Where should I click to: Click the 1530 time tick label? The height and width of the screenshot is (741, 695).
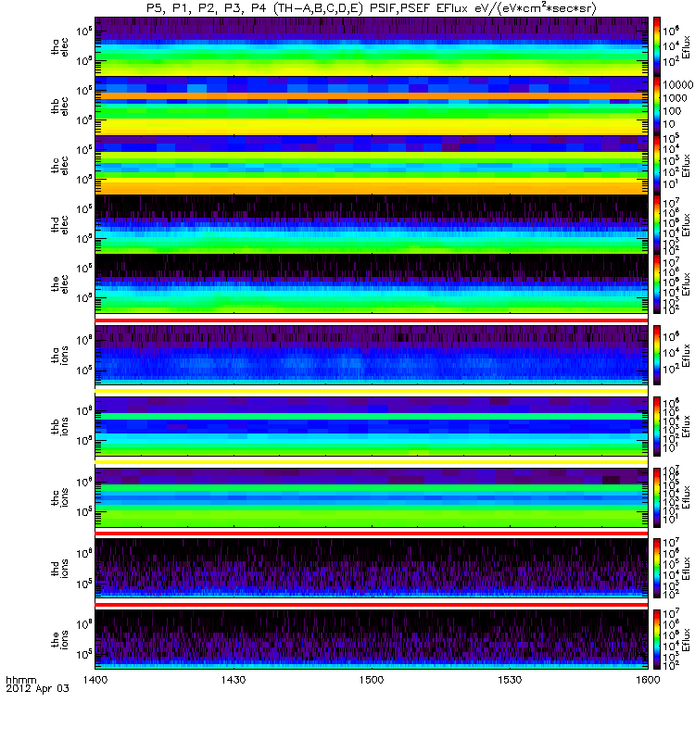click(x=510, y=680)
